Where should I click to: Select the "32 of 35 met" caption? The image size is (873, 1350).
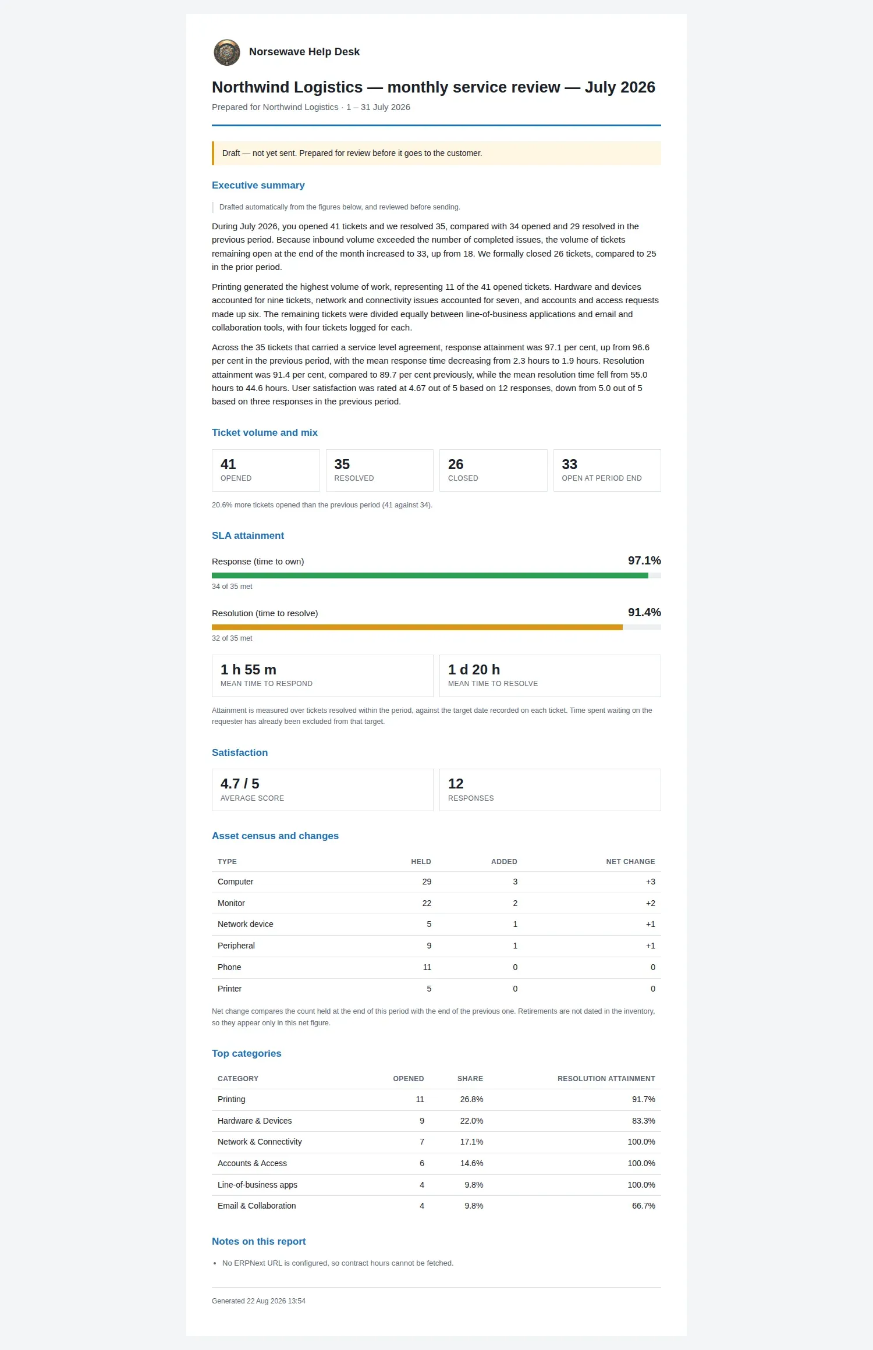tap(232, 638)
